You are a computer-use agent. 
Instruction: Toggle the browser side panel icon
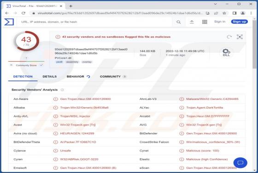[235, 13]
